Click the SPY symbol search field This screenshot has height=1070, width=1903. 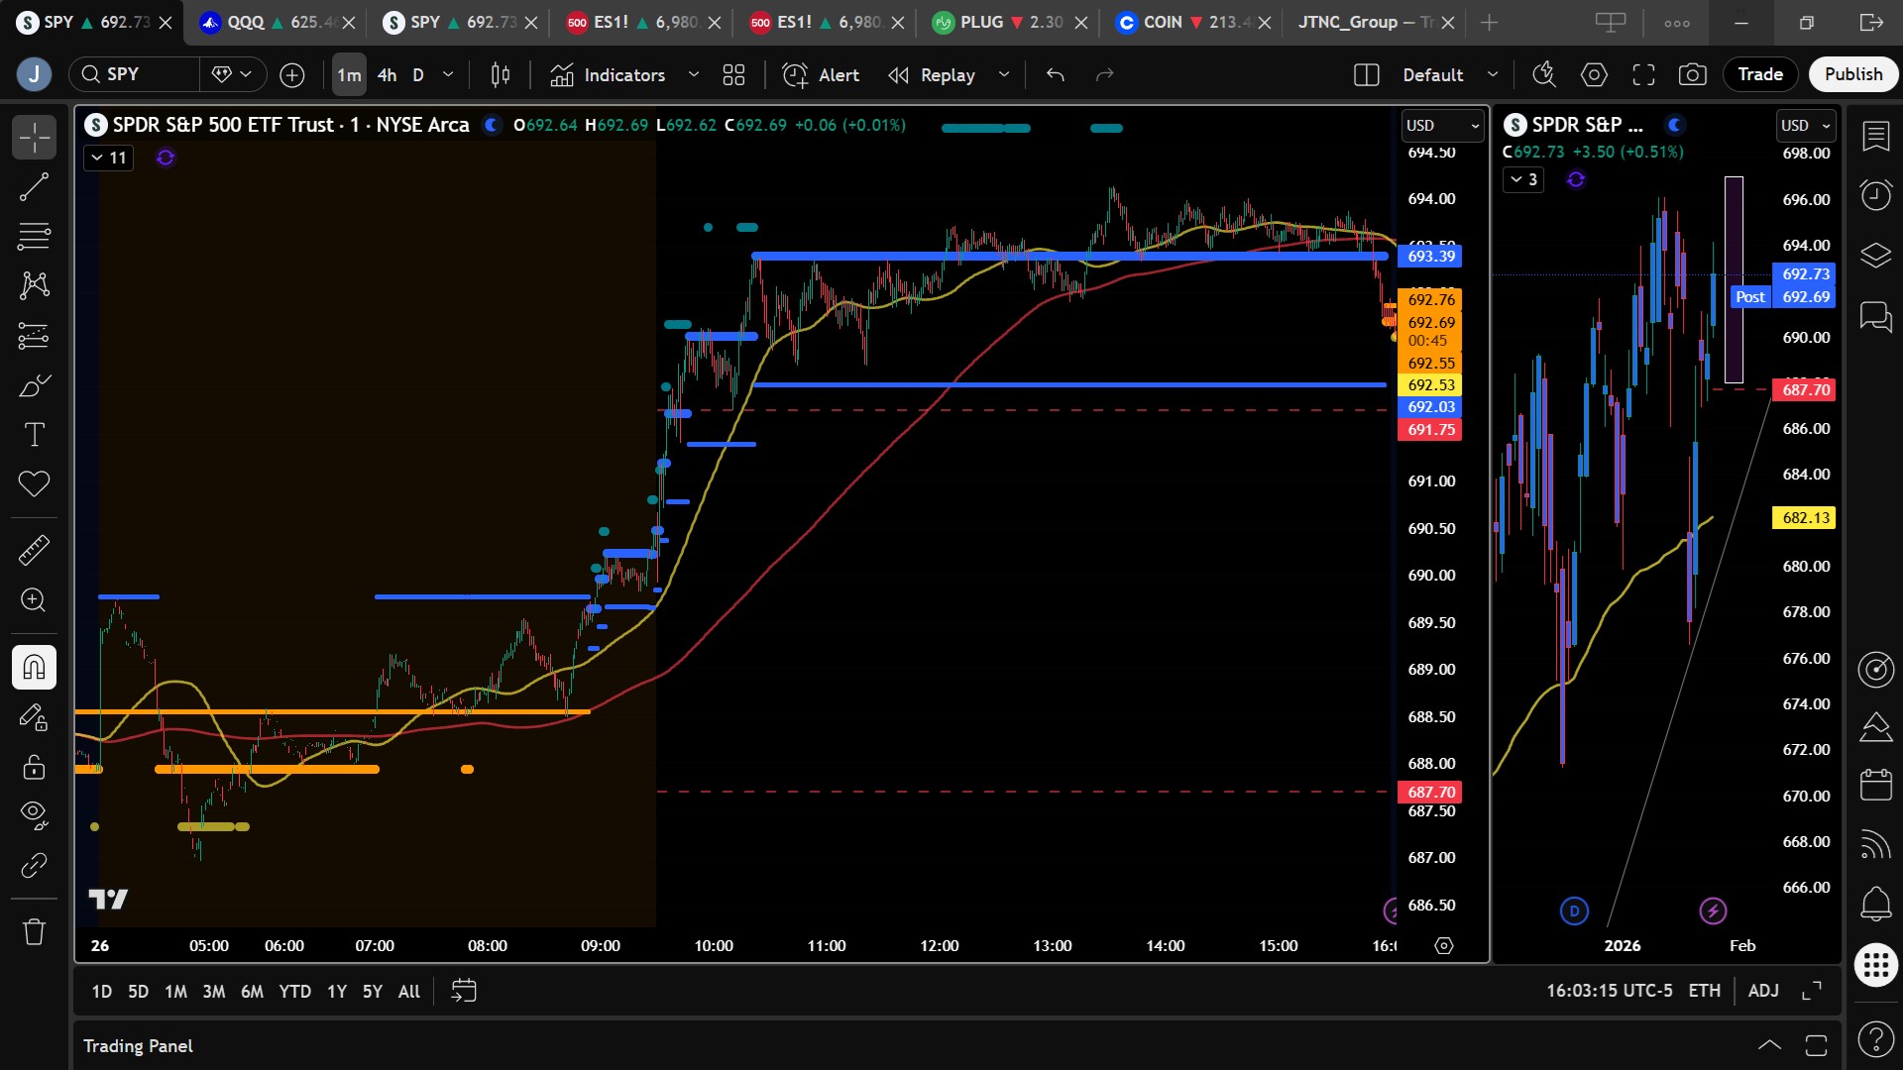coord(134,74)
